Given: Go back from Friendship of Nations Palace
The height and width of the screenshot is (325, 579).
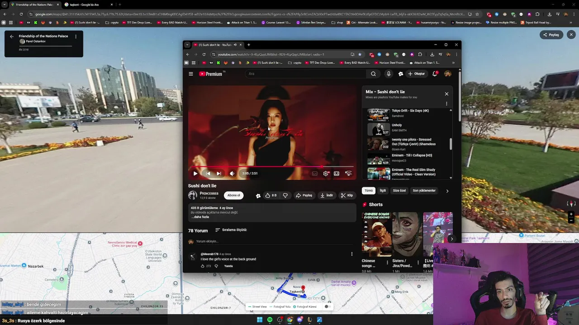Looking at the screenshot, I should 12,36.
